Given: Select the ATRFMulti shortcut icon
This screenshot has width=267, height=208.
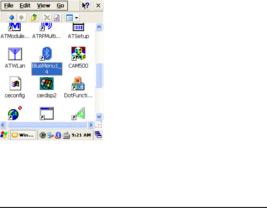Looking at the screenshot, I should coord(46,27).
